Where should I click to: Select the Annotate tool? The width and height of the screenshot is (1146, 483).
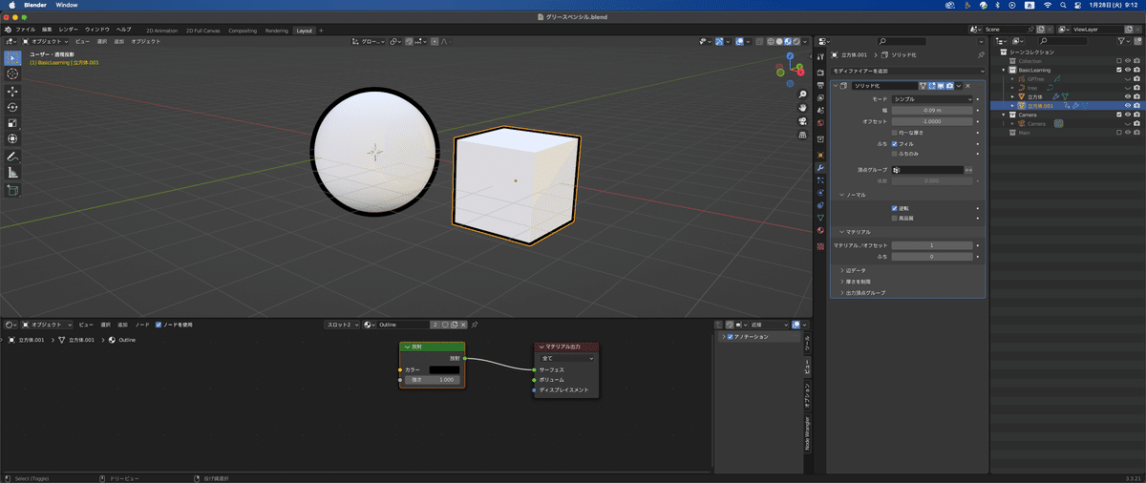click(12, 157)
